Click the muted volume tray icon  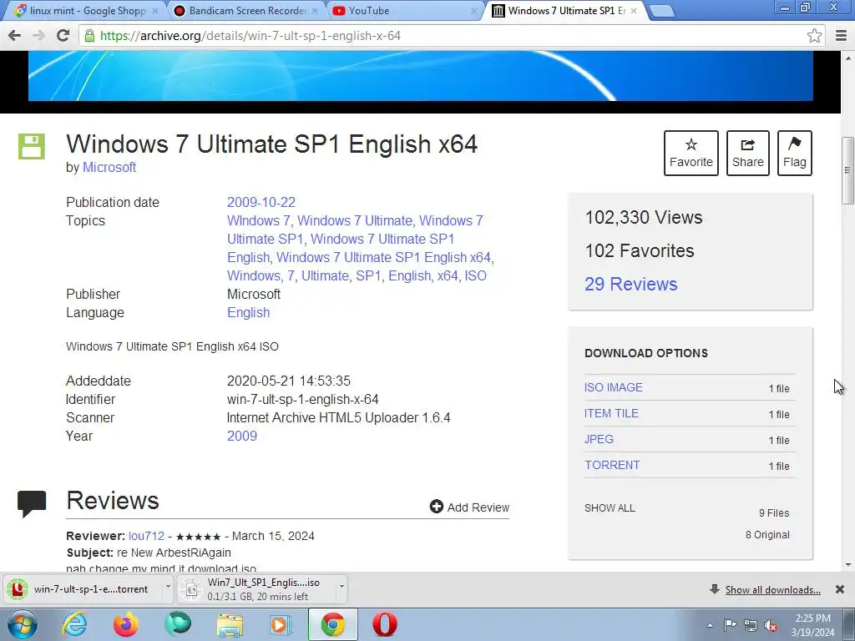[771, 626]
